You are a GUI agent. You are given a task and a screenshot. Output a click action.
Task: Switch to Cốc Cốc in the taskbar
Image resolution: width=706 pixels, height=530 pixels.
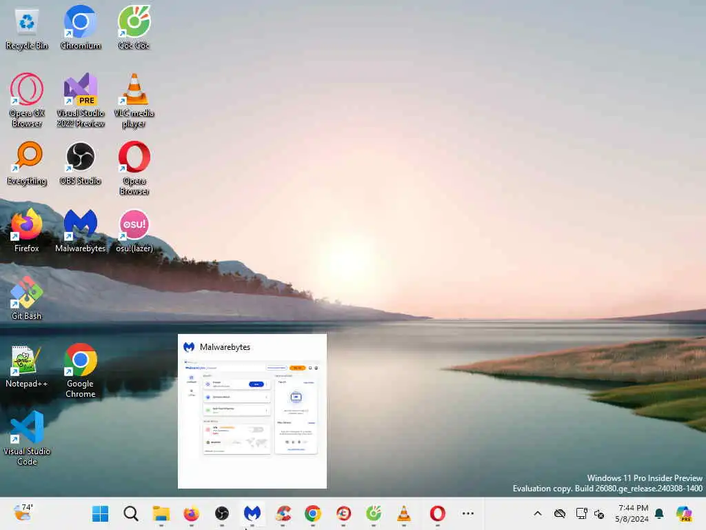coord(374,513)
